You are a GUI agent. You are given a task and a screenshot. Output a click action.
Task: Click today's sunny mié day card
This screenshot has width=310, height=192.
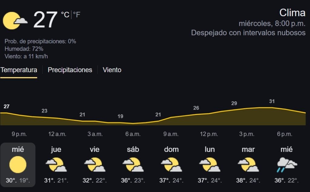(18, 165)
